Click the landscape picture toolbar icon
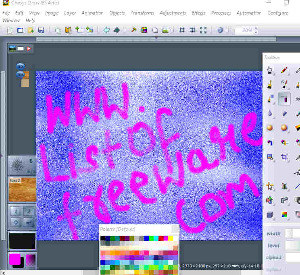The height and width of the screenshot is (275, 300). coord(165,30)
